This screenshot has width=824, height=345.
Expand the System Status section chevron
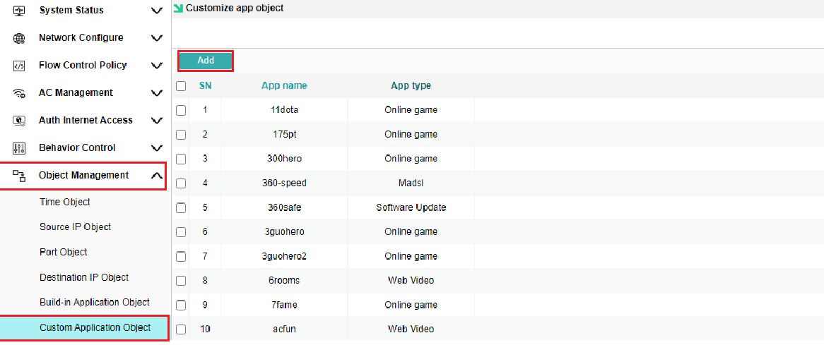coord(157,11)
